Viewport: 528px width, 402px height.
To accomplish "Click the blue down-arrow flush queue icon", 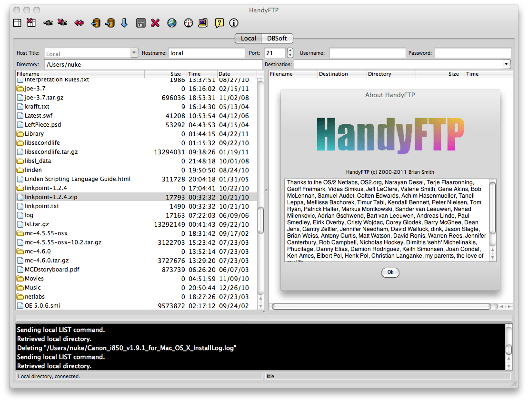I will tap(124, 23).
